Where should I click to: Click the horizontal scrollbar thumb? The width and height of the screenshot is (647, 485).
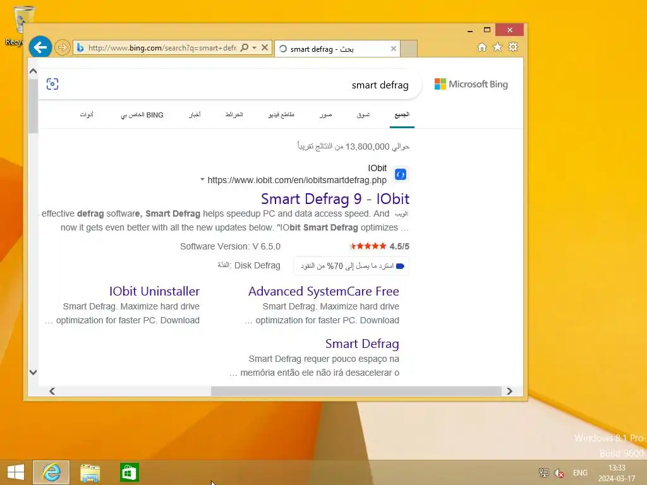(356, 391)
